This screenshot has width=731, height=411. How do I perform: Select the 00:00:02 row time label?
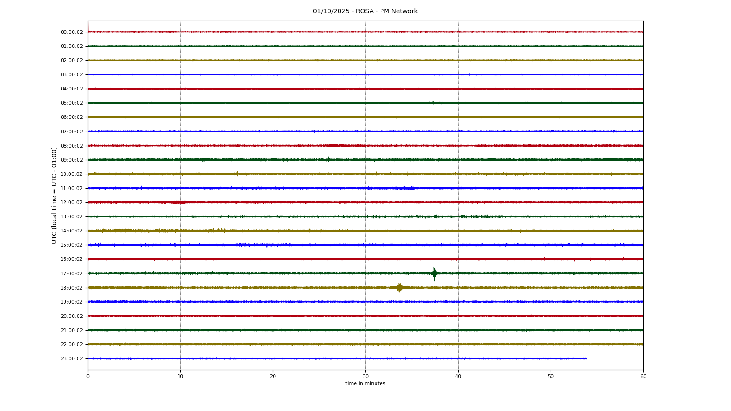point(72,32)
